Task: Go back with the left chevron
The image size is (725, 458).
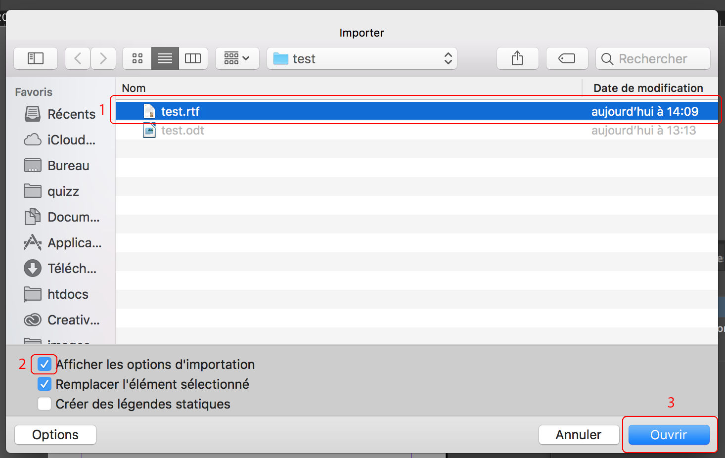Action: click(x=78, y=58)
